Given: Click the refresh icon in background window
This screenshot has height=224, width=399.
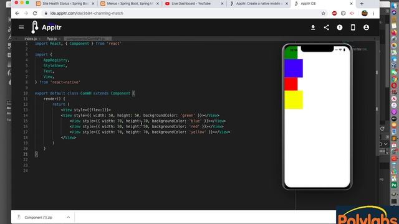Looking at the screenshot, I should click(x=382, y=129).
